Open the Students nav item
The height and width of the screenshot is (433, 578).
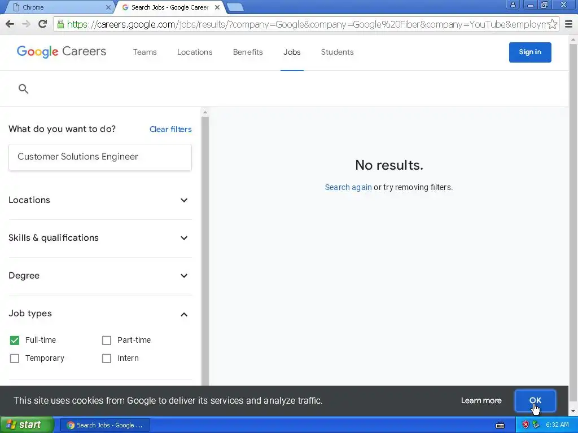(338, 52)
